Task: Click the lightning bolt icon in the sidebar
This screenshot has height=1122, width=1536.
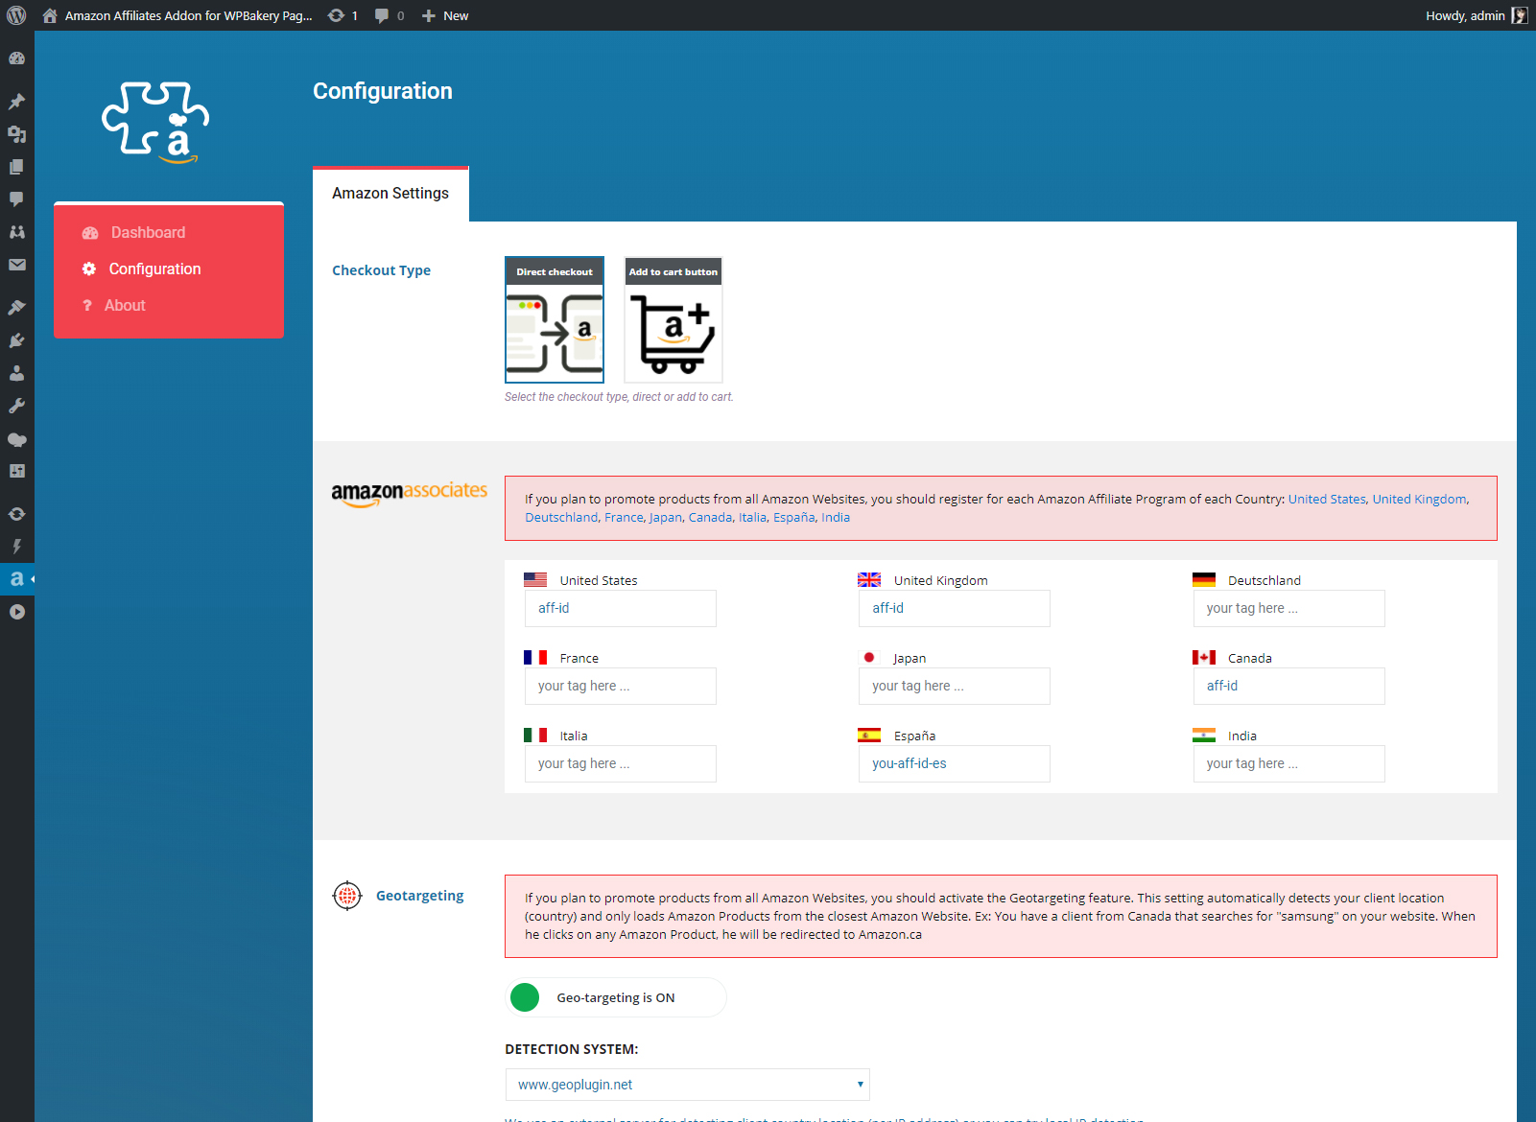Action: pyautogui.click(x=16, y=547)
